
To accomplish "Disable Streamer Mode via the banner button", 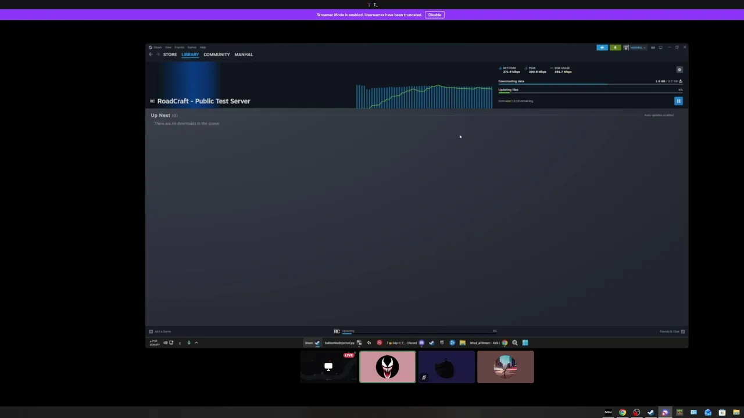I will [435, 15].
